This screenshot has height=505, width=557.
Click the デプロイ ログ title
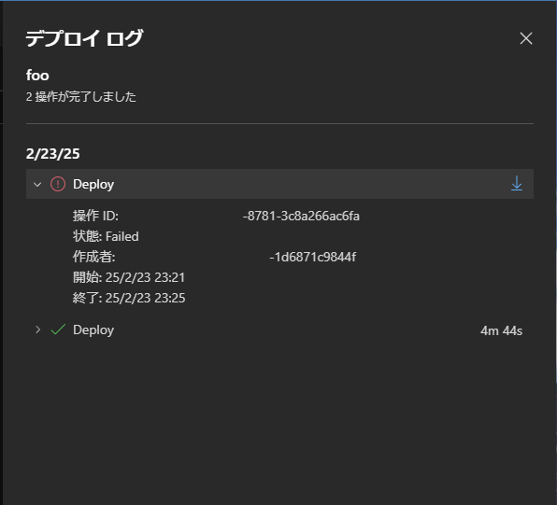click(84, 38)
